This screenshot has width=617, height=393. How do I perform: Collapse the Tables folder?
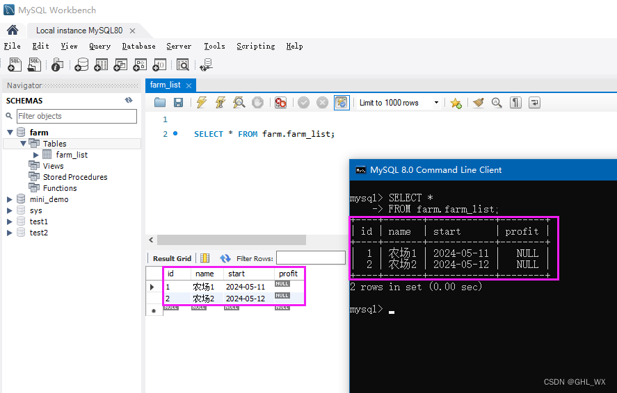pos(23,143)
